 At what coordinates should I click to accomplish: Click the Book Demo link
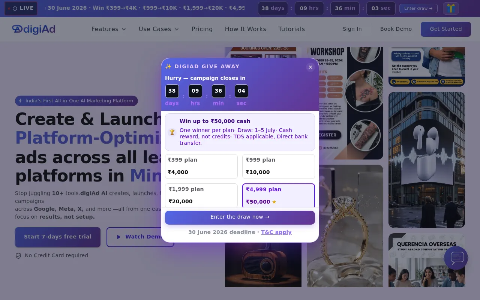pos(396,29)
